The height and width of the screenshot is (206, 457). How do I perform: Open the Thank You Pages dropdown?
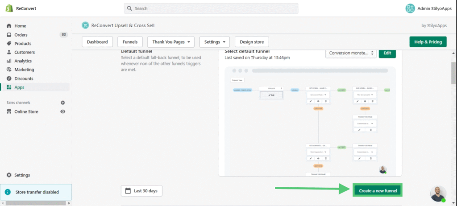point(171,42)
